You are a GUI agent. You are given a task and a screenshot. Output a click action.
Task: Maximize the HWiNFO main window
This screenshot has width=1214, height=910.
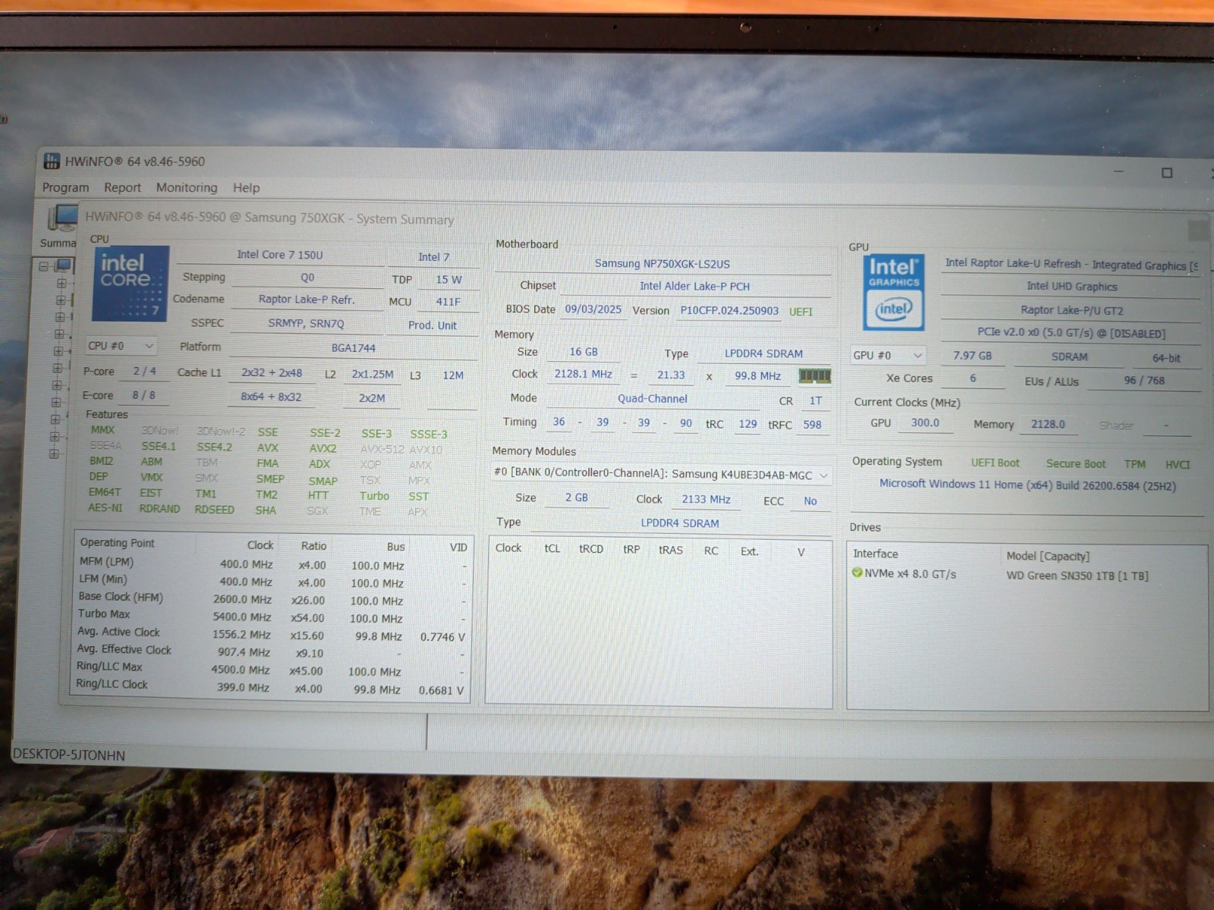click(x=1167, y=173)
